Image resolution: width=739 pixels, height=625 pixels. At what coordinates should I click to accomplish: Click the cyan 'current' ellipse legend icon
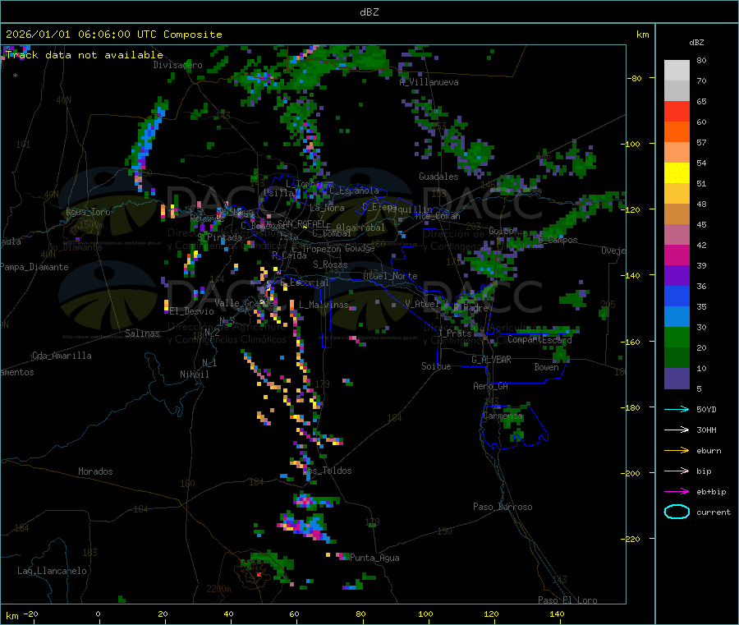[677, 512]
